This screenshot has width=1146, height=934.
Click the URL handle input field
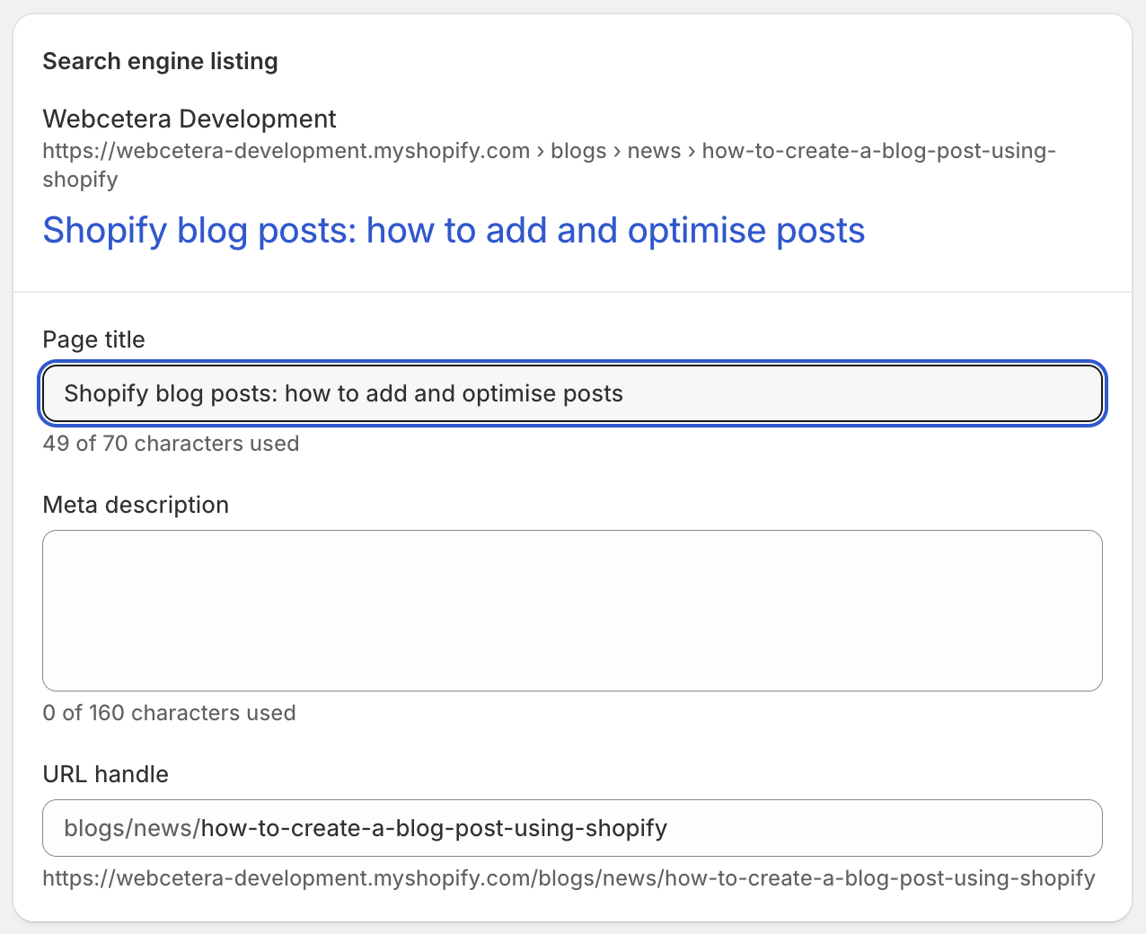572,828
